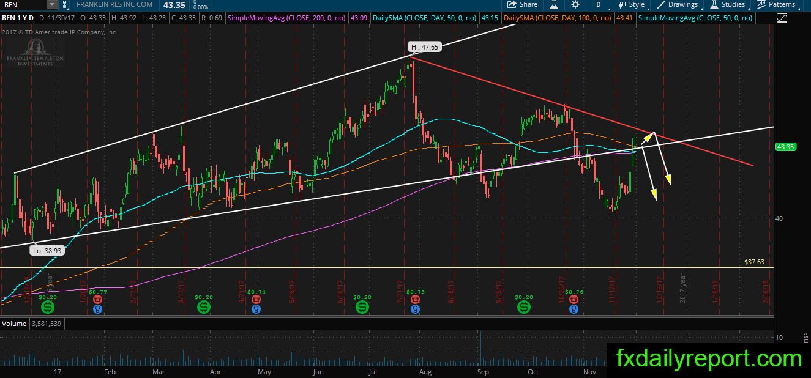Open the Studies menu
The width and height of the screenshot is (811, 378).
(727, 4)
